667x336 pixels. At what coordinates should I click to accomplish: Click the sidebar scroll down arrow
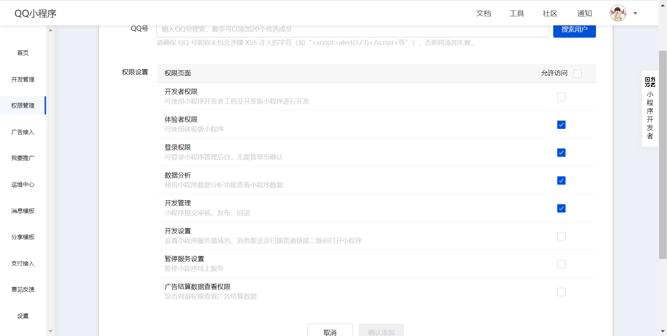tap(50, 331)
